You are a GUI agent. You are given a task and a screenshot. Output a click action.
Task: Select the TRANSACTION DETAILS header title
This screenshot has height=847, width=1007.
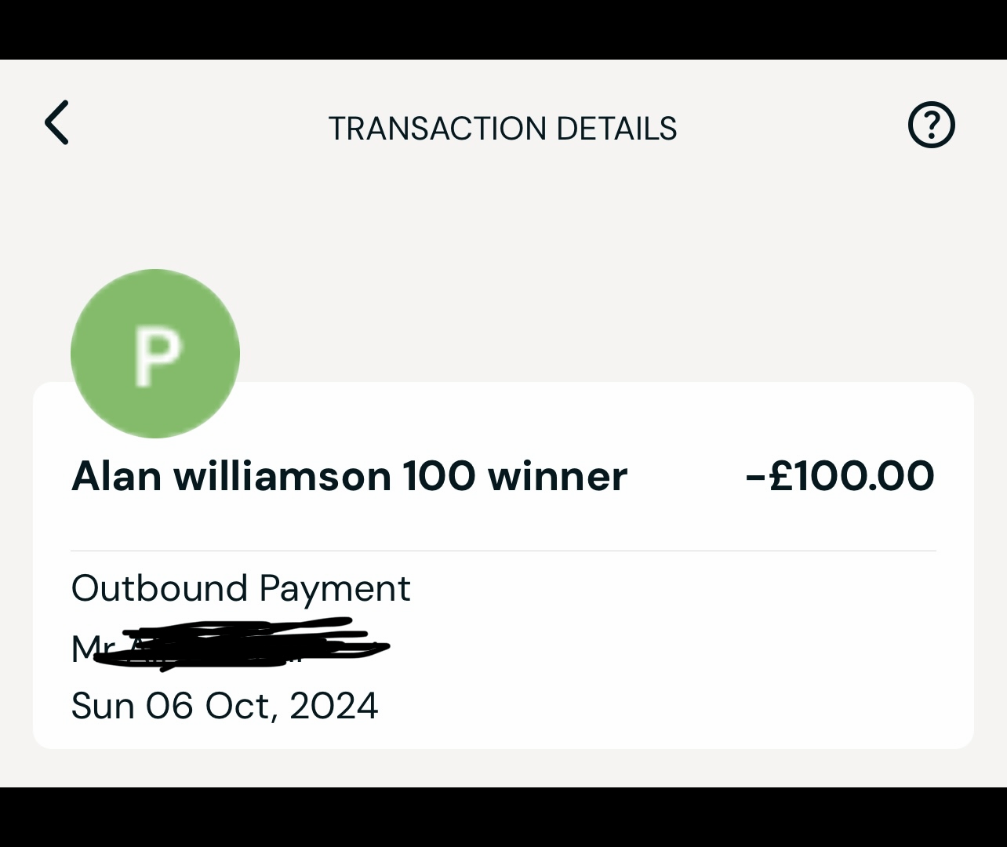(x=502, y=129)
